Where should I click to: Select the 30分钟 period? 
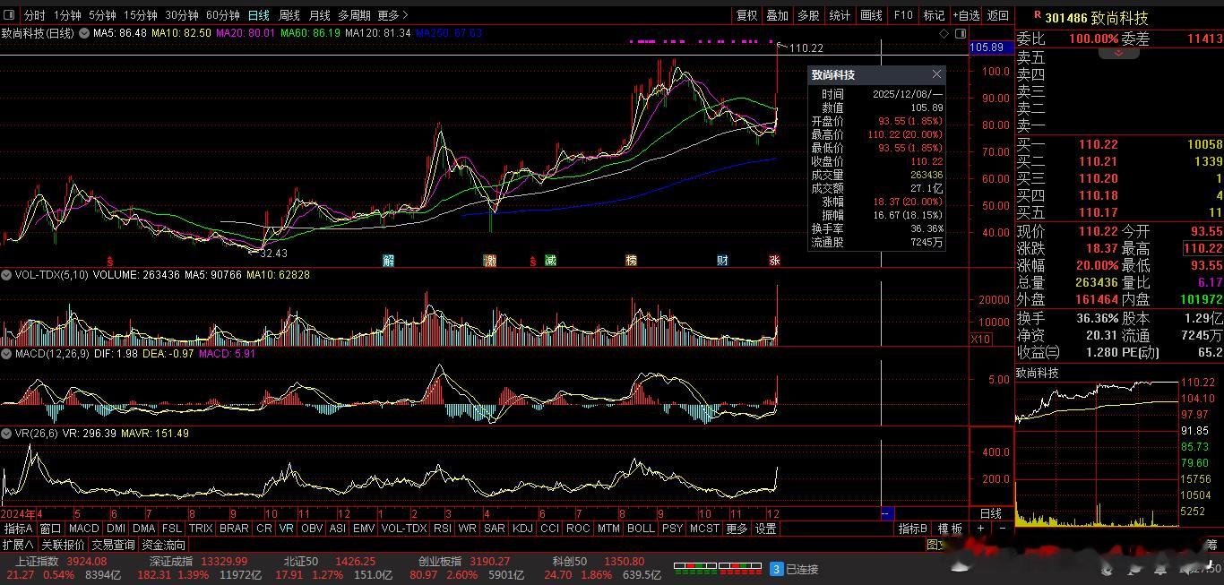[x=182, y=15]
